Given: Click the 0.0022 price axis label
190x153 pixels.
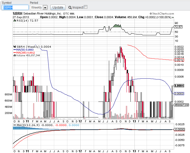Looking at the screenshot, I should pos(179,47).
